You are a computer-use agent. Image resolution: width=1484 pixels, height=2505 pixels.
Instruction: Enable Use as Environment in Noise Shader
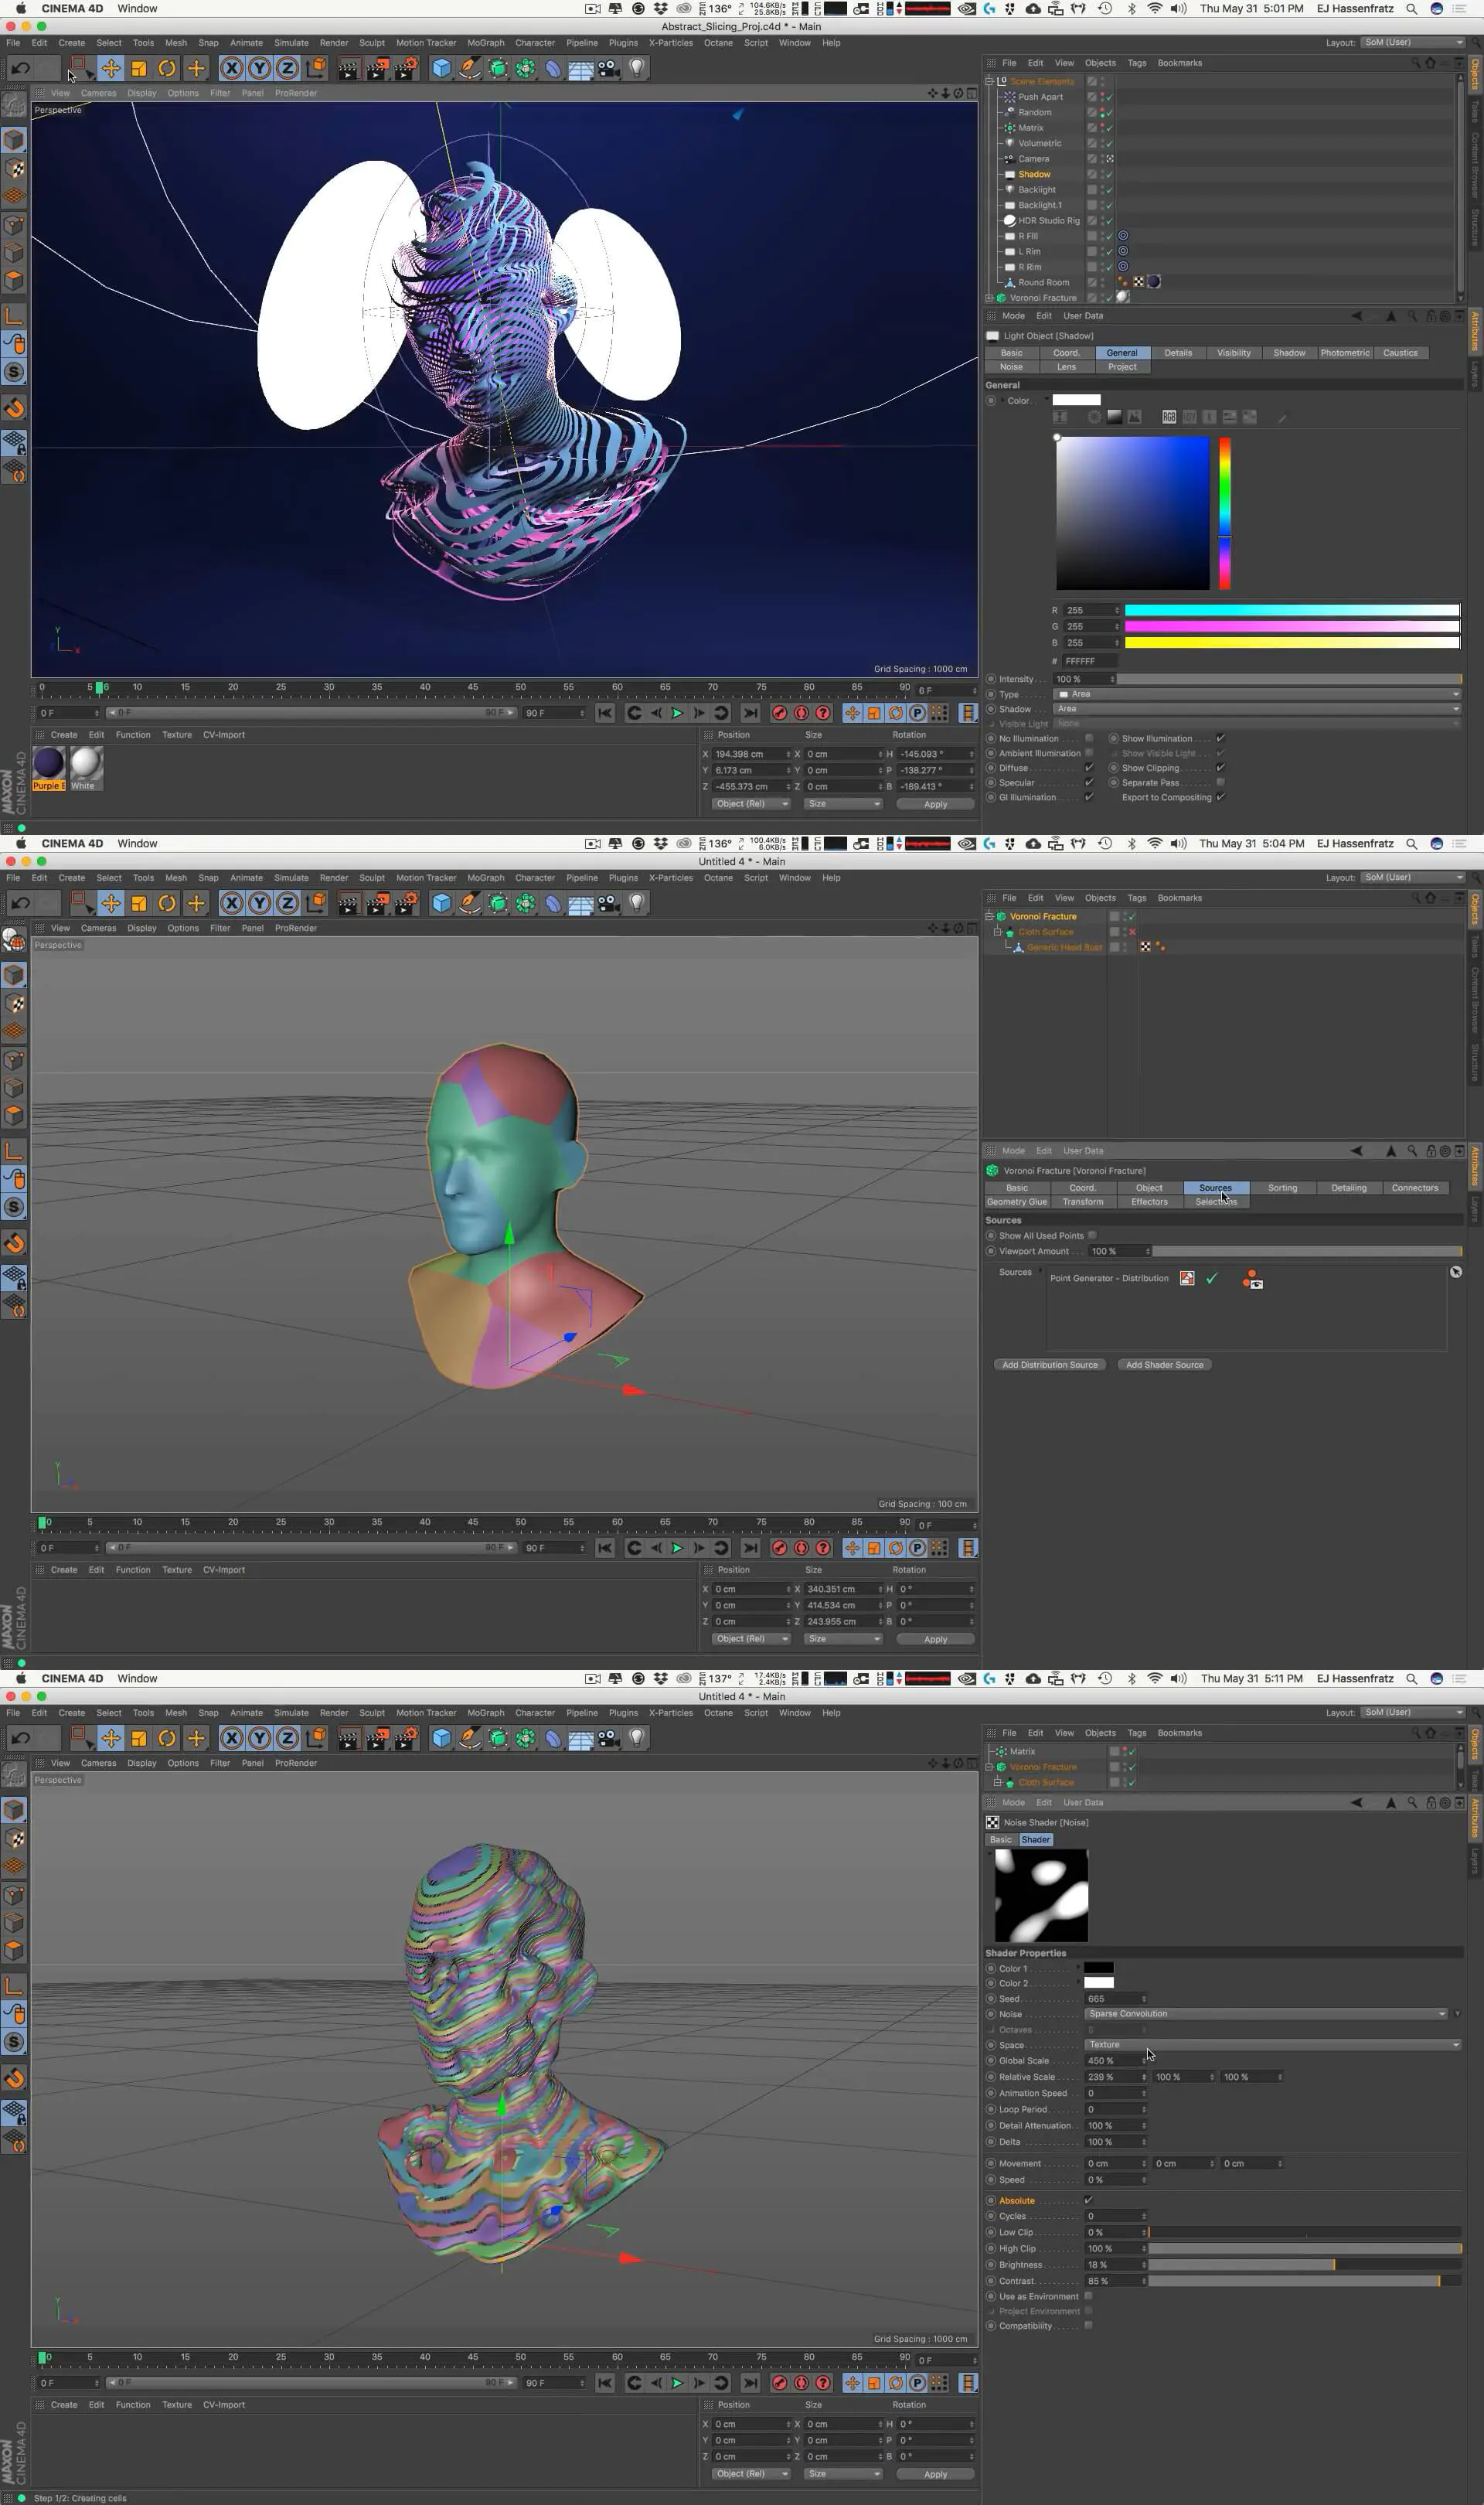[x=1088, y=2296]
